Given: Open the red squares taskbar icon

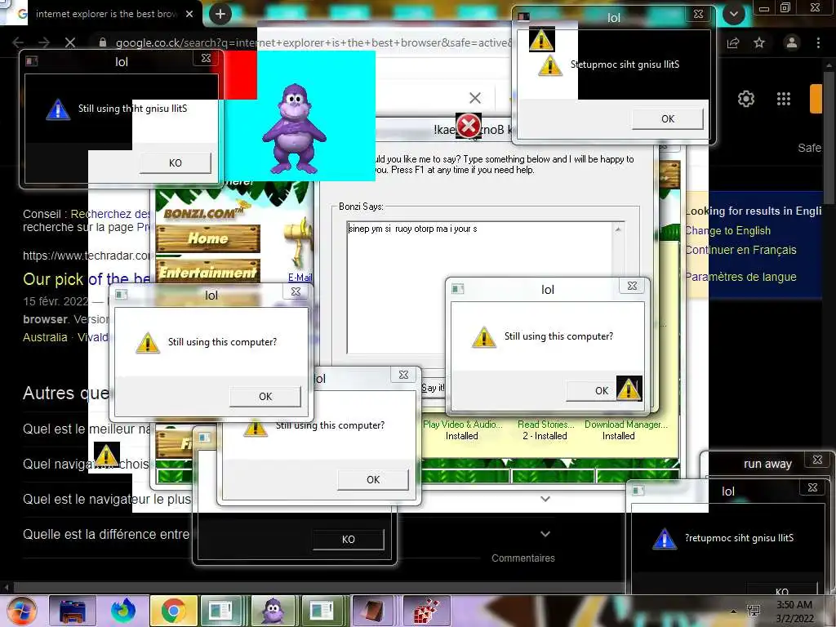Looking at the screenshot, I should pyautogui.click(x=426, y=611).
